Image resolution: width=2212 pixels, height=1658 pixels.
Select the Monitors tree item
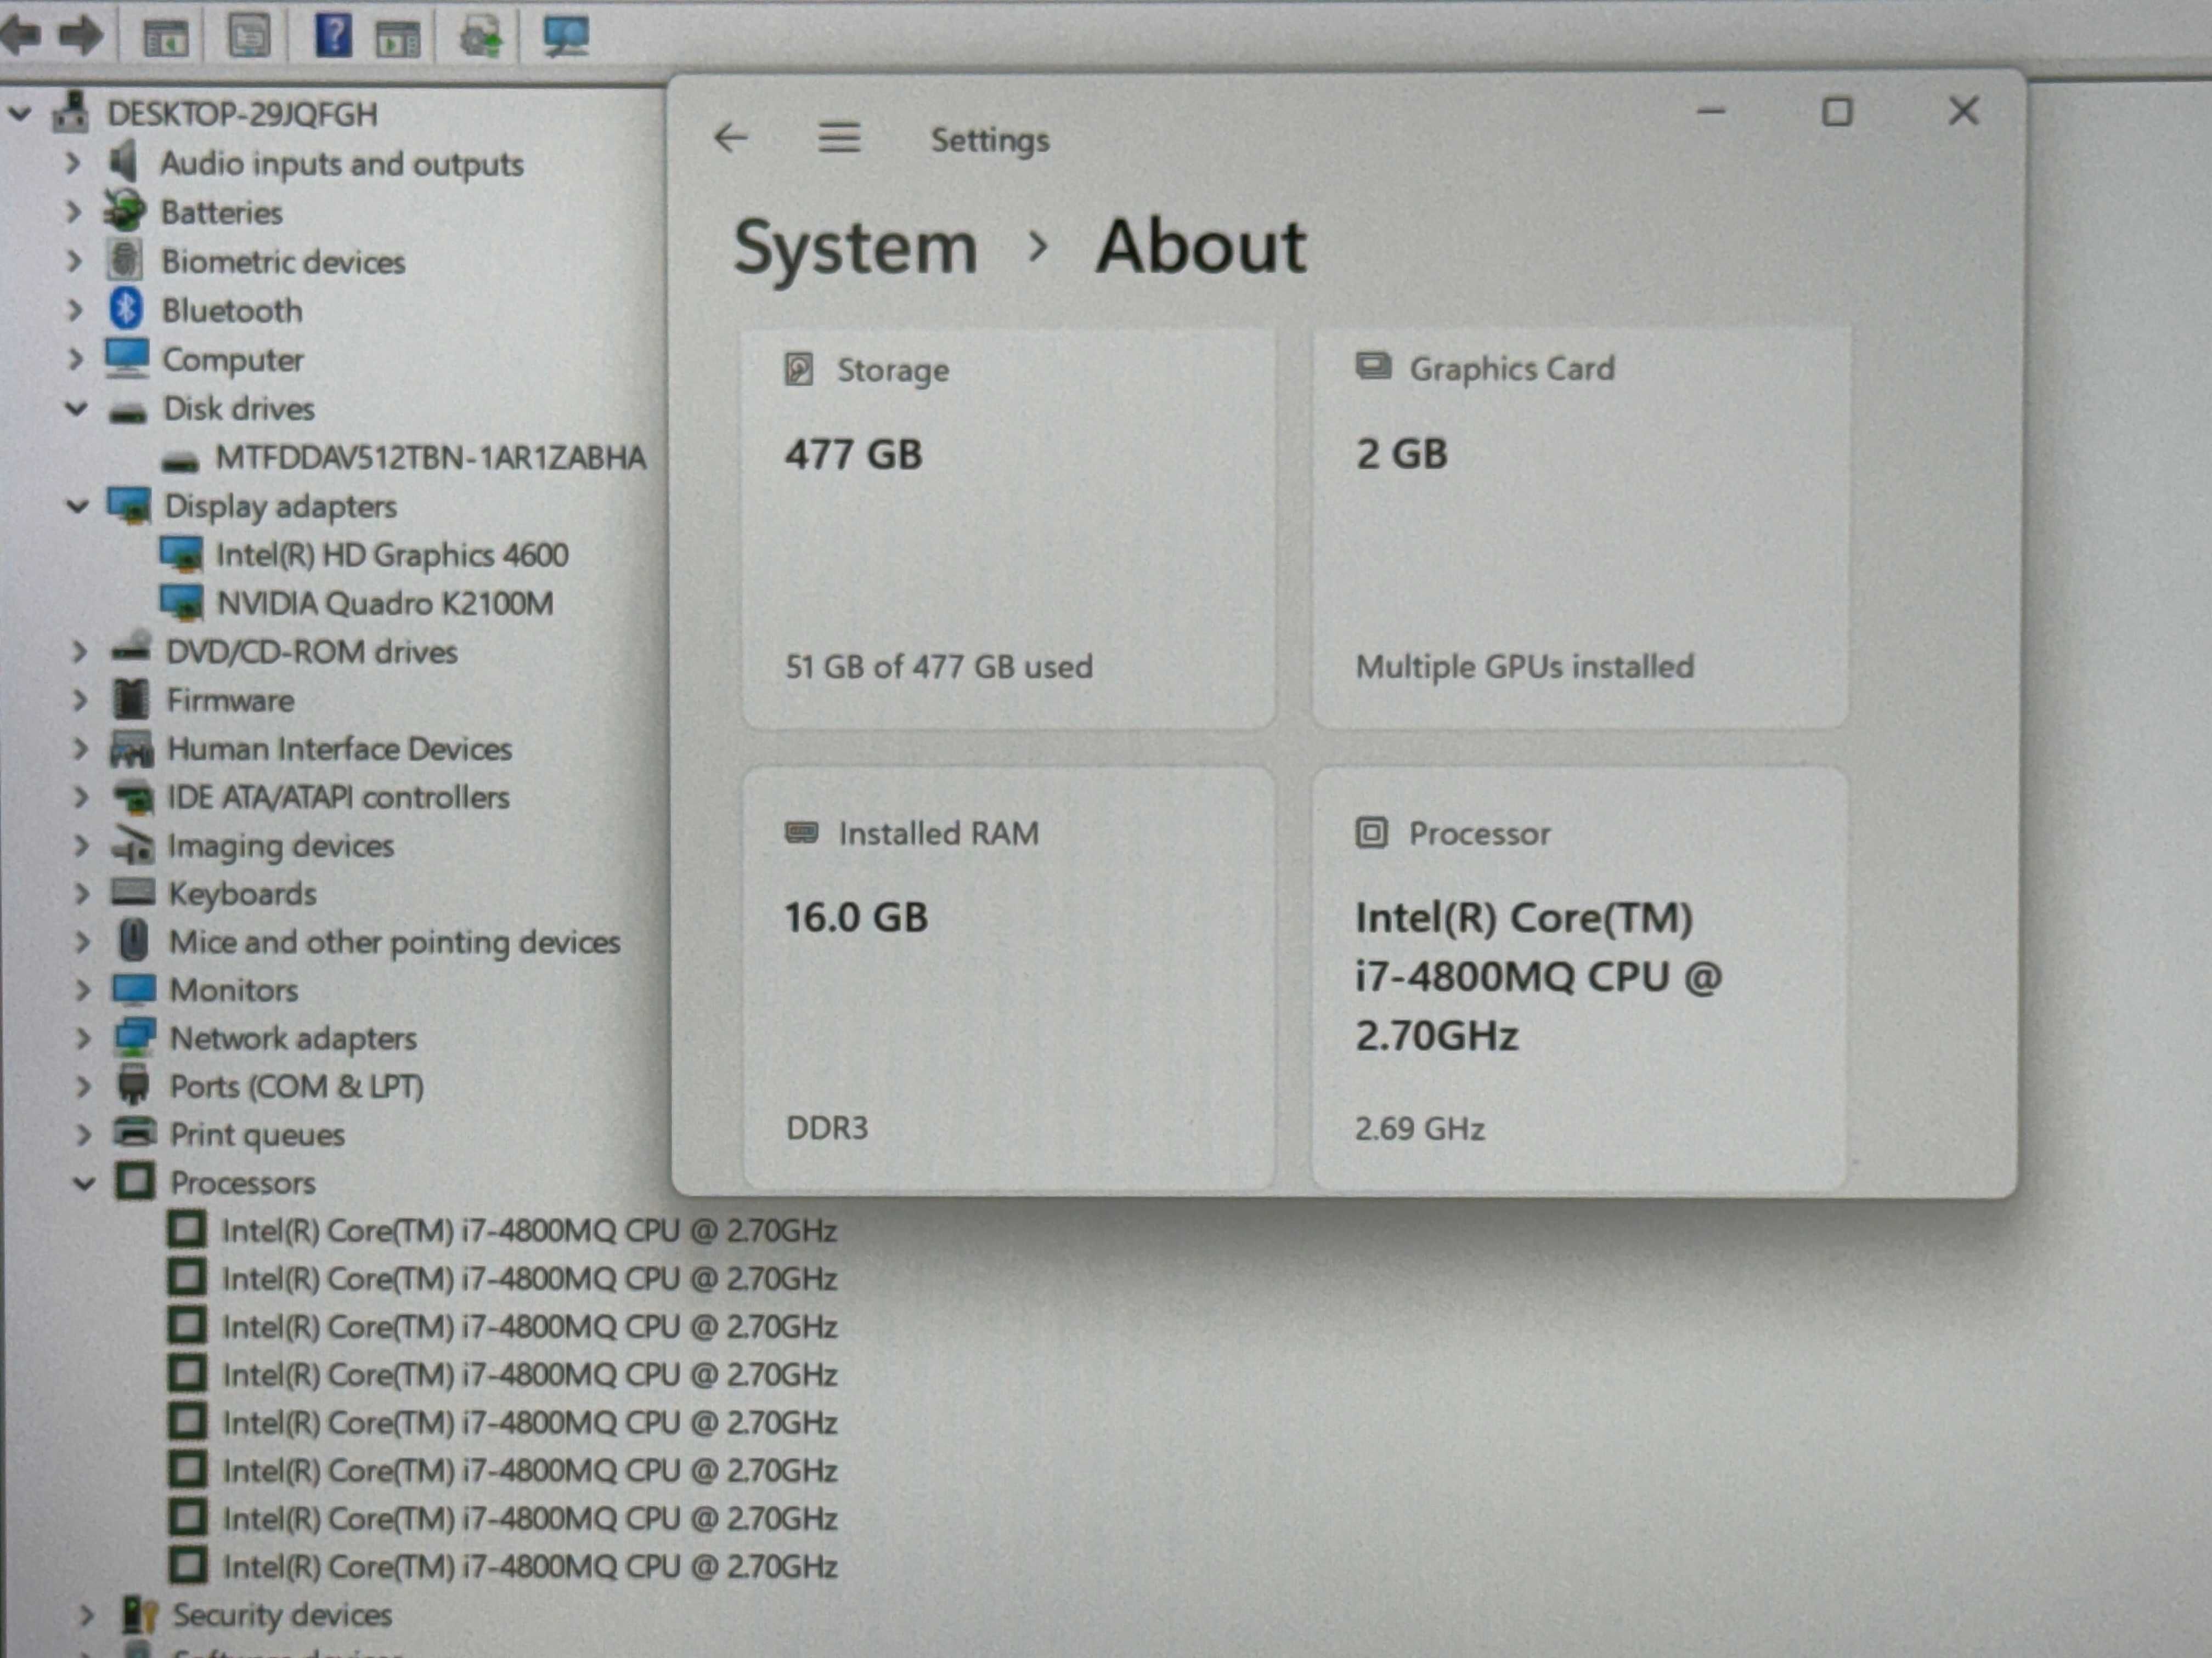click(x=234, y=990)
